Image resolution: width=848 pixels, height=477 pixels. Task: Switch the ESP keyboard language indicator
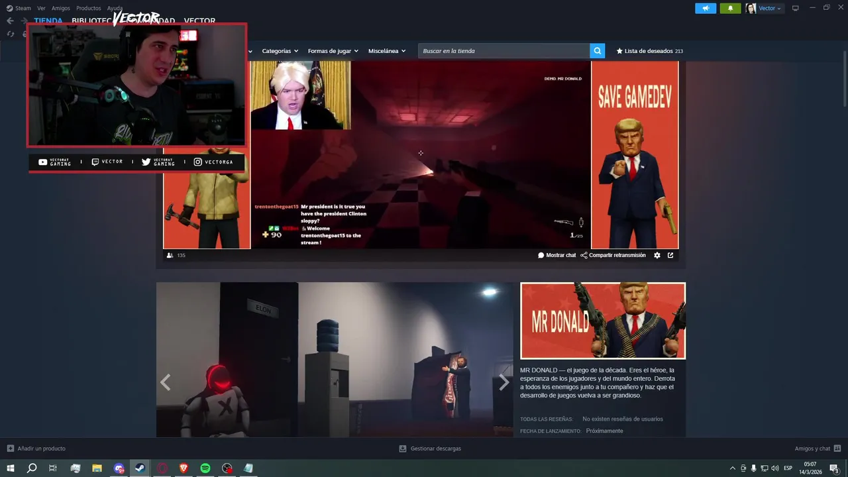point(788,468)
